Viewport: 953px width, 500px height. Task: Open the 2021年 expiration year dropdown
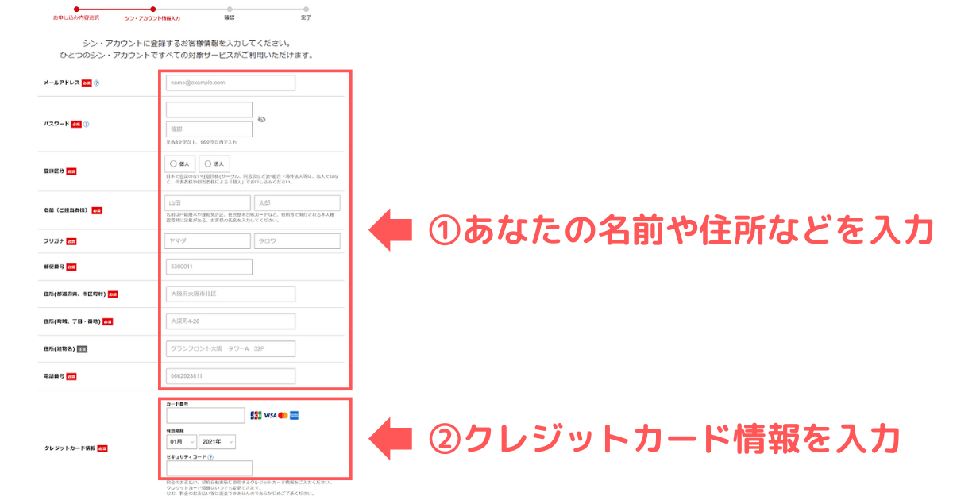(x=216, y=441)
